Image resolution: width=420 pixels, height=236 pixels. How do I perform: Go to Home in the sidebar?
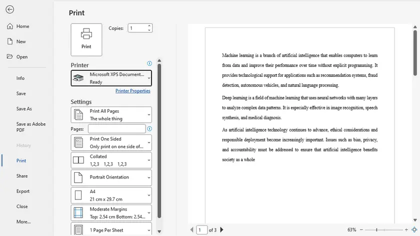click(23, 26)
